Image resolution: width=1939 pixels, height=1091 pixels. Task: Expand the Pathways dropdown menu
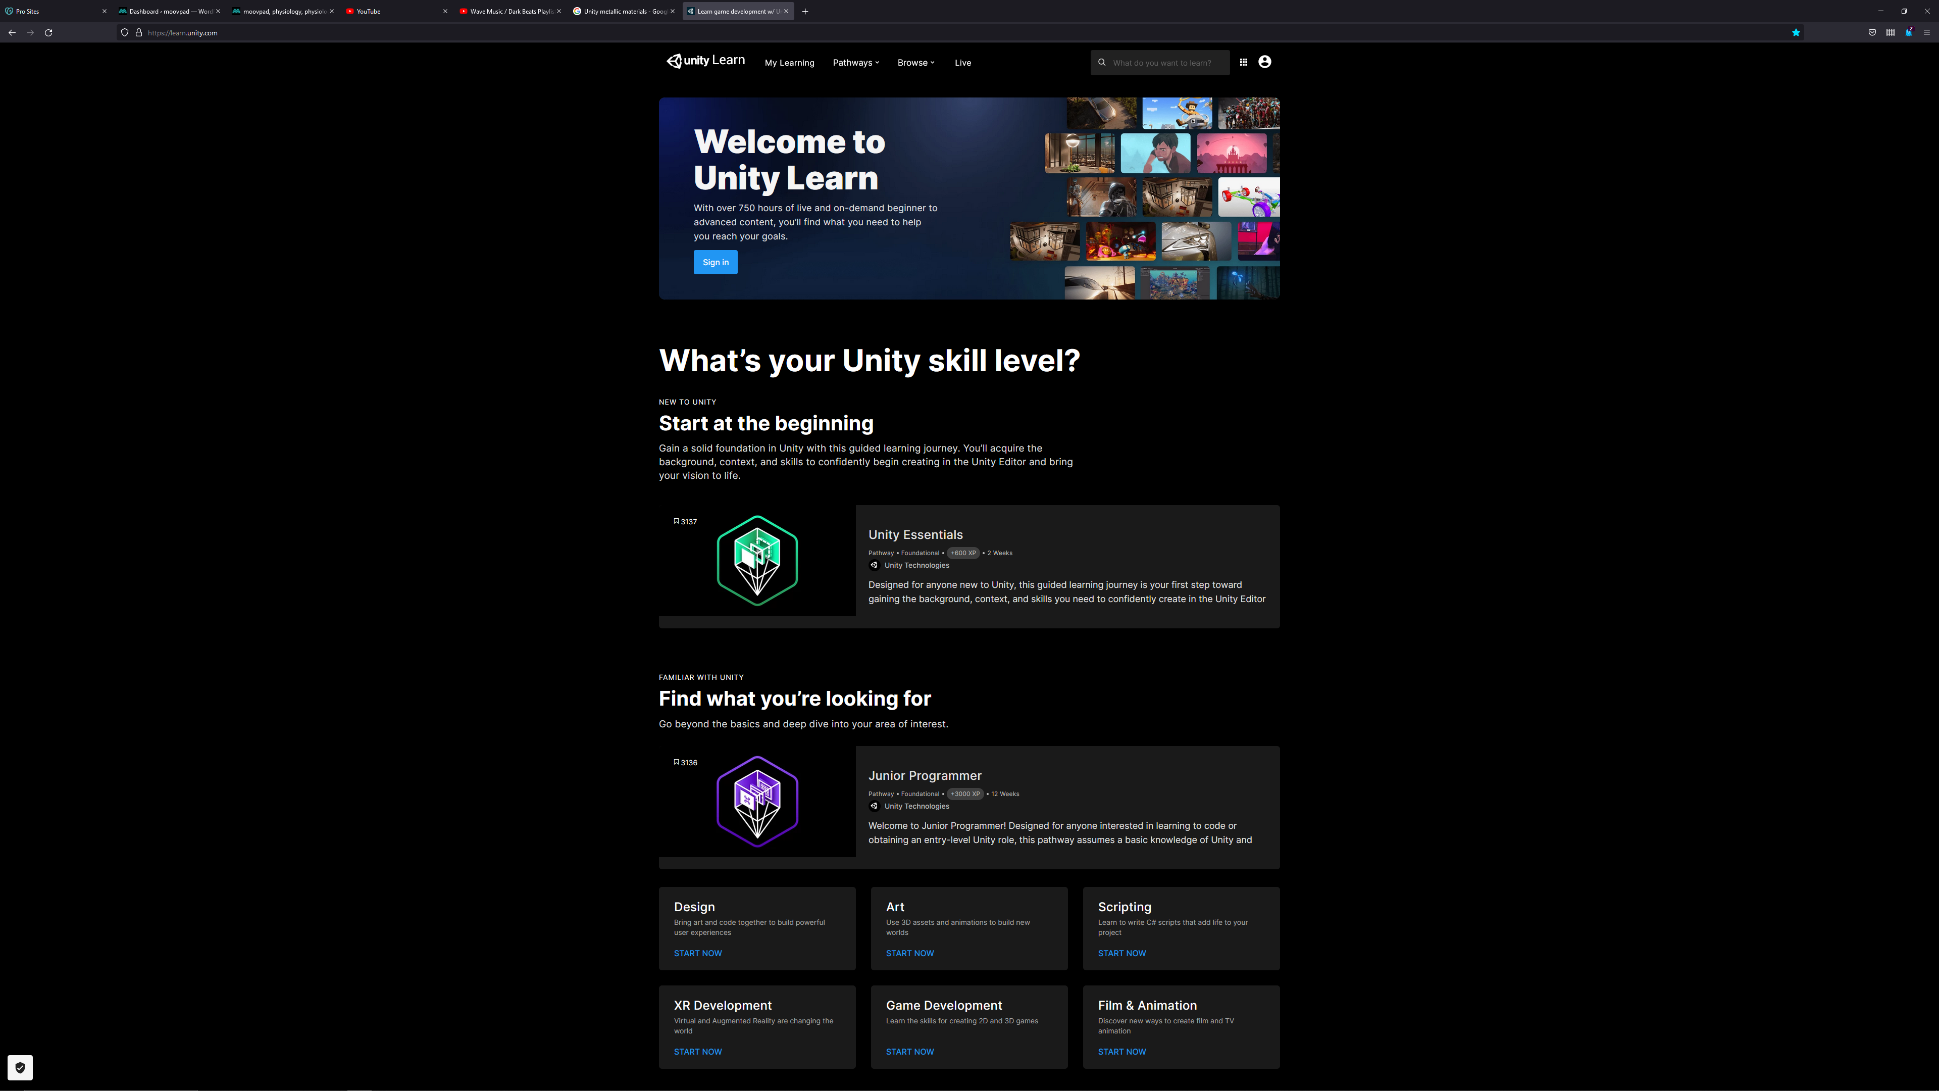click(856, 63)
